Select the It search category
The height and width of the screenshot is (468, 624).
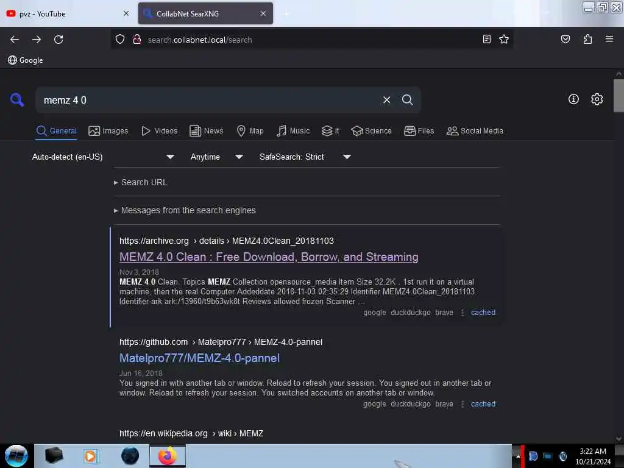click(x=330, y=131)
